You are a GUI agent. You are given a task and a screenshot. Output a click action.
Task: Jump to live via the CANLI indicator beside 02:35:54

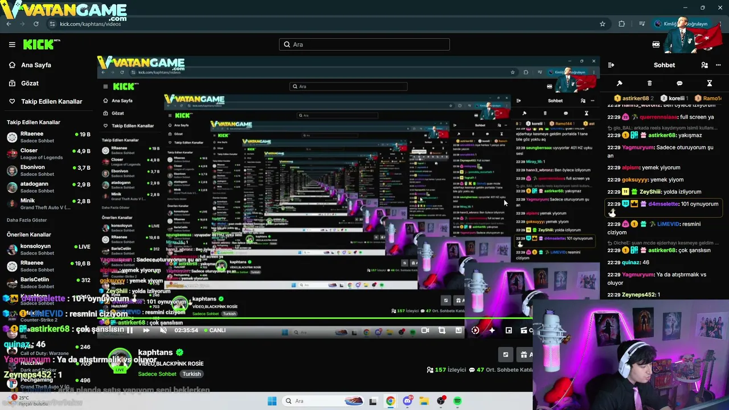[x=215, y=330]
